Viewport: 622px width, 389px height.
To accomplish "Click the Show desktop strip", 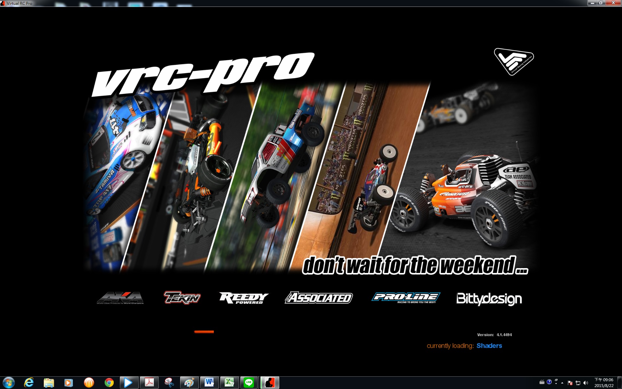I will pyautogui.click(x=619, y=383).
